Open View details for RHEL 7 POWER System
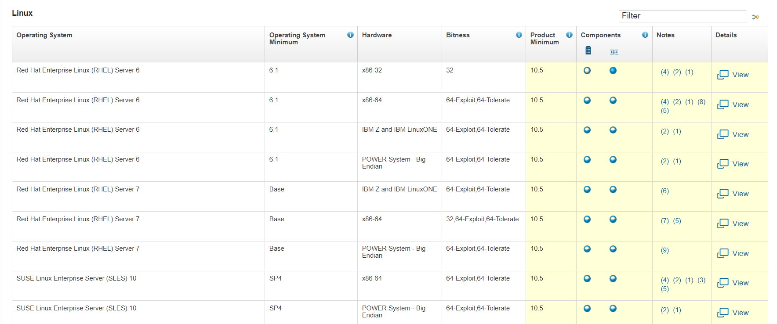Viewport: 777px width, 324px height. (733, 253)
